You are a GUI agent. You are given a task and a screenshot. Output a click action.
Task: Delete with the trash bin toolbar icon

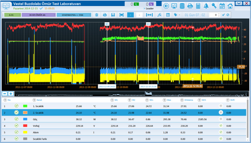(97, 15)
